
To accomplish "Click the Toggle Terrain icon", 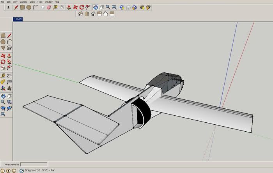I will (128, 7).
